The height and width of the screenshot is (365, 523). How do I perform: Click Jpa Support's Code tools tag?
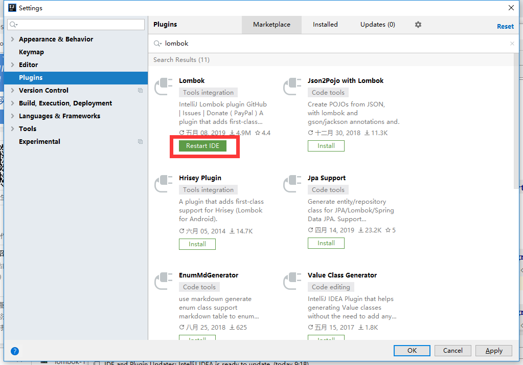(x=328, y=190)
